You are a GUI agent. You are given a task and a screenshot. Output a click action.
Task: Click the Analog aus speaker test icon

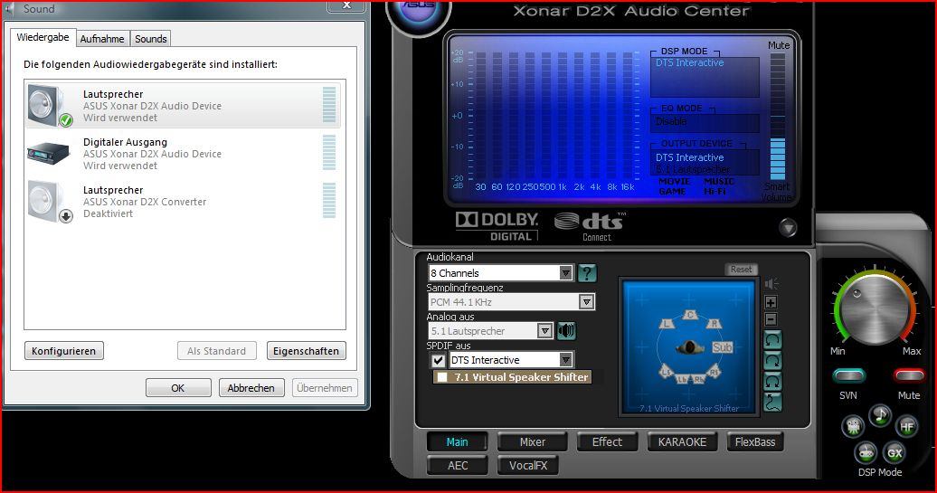566,330
